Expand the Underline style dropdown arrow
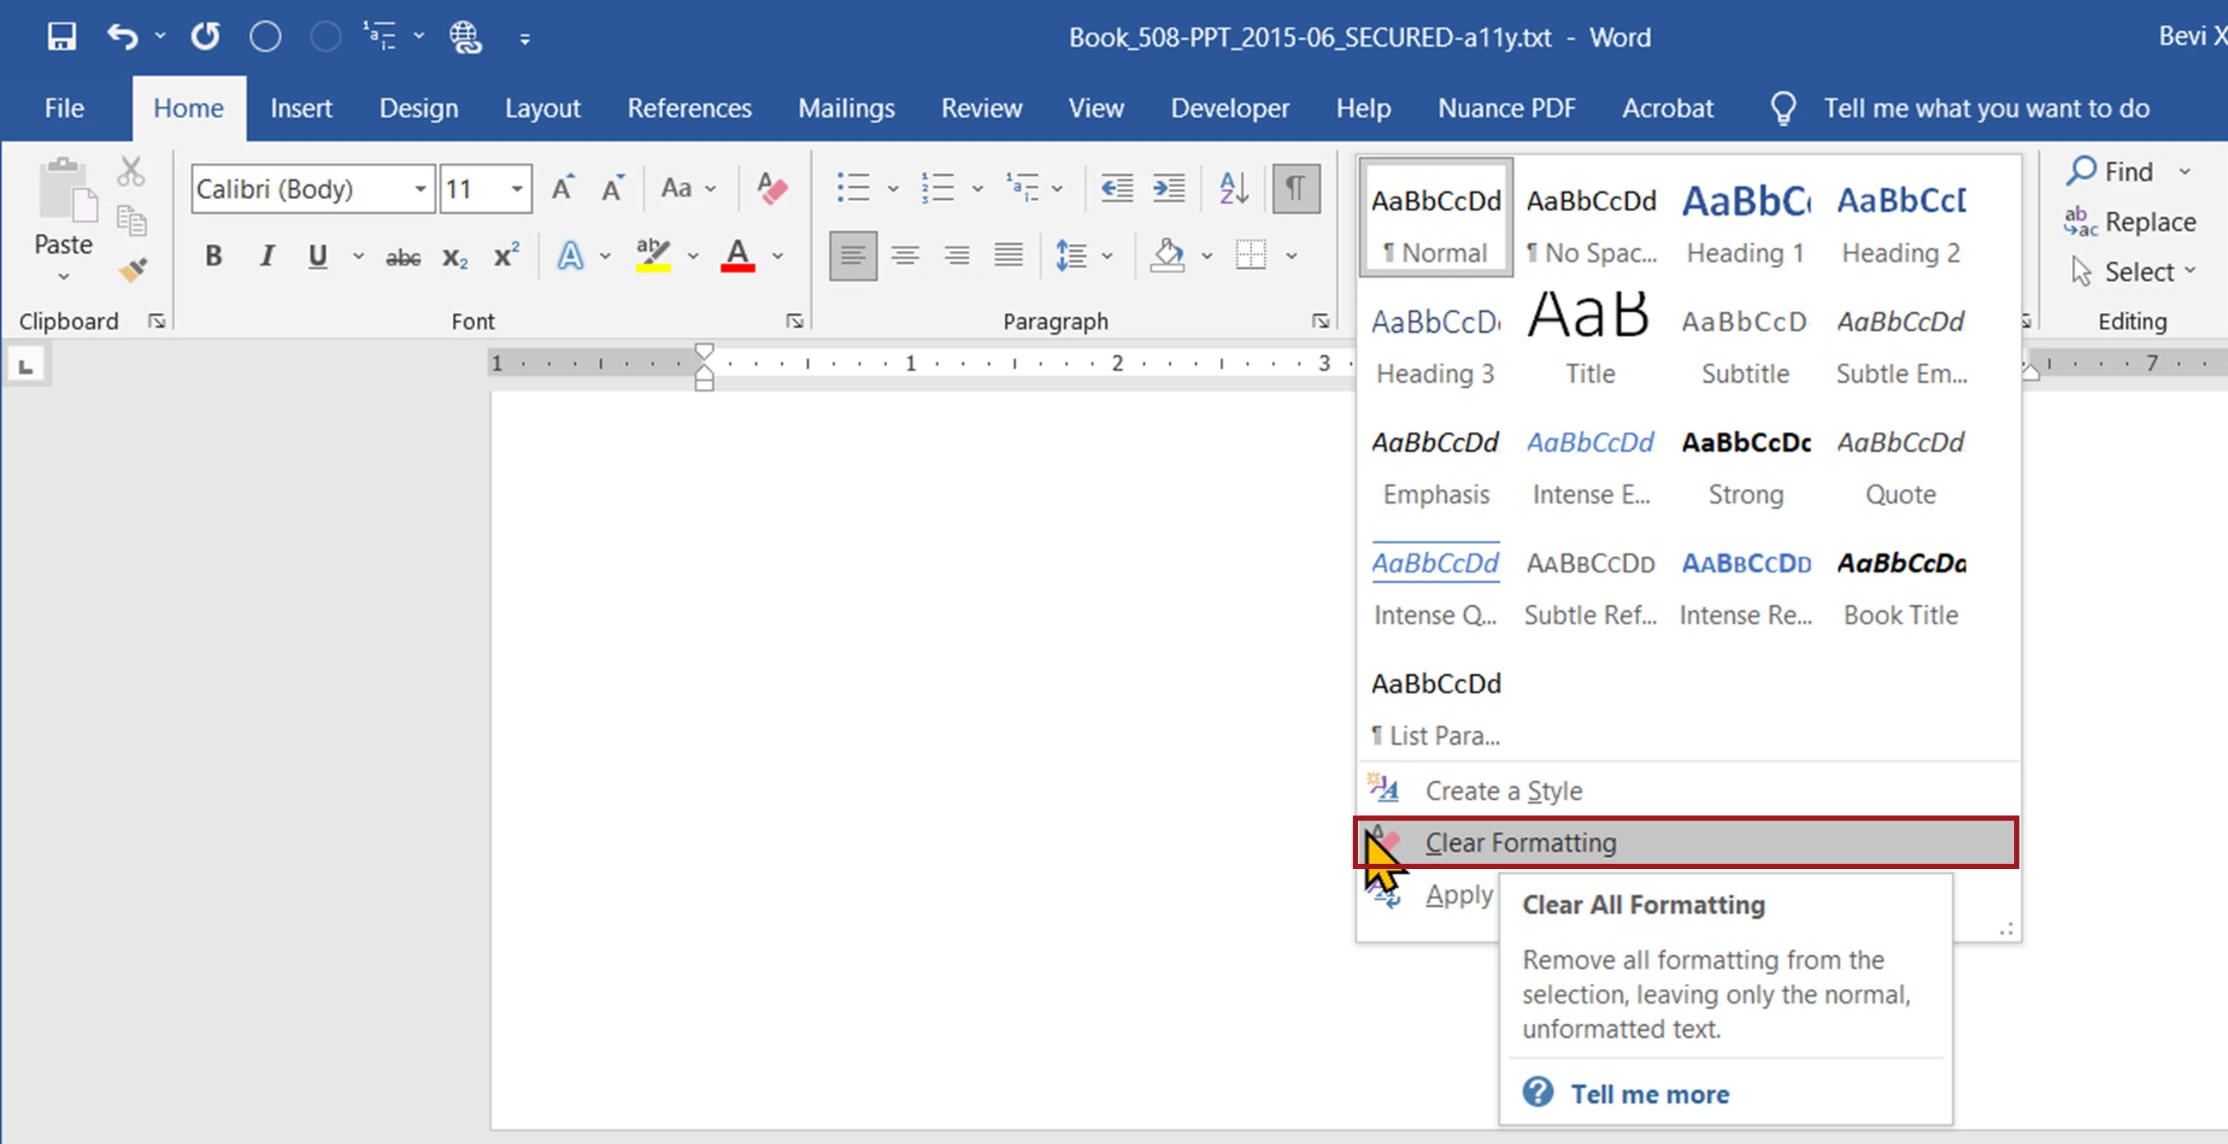This screenshot has height=1144, width=2228. 358,257
